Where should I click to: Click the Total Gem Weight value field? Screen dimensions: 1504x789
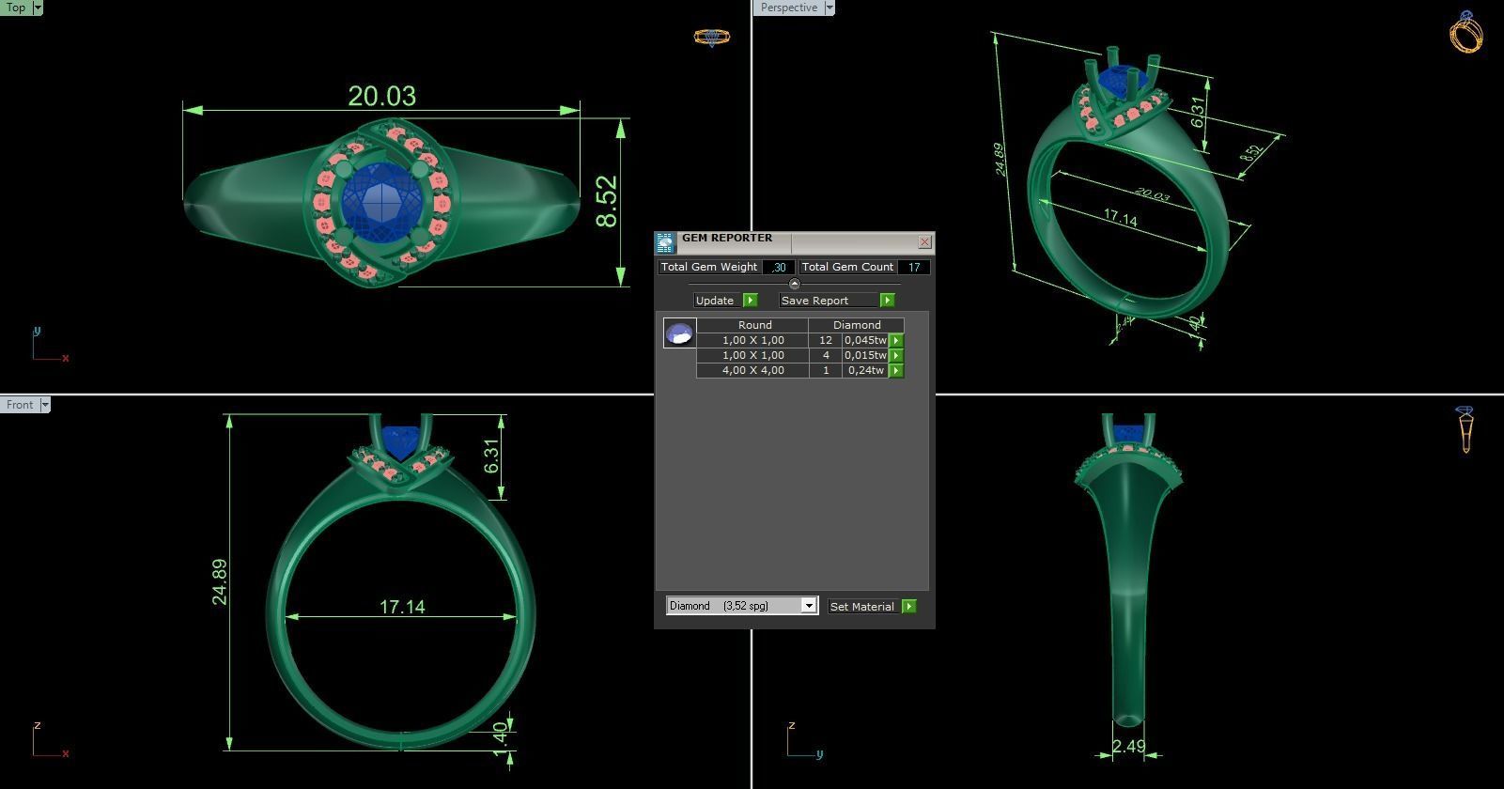(779, 268)
